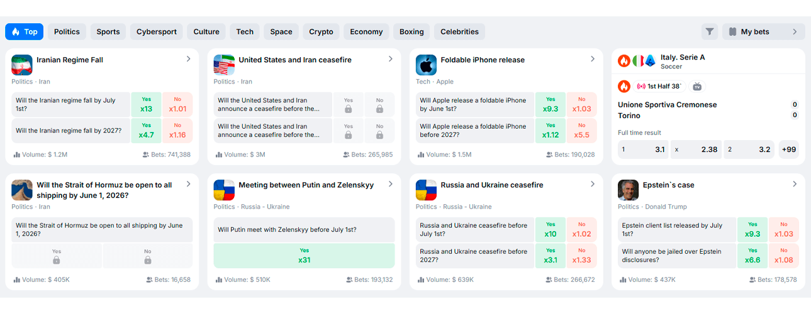Show more markets with +99 button
The width and height of the screenshot is (811, 314).
[x=788, y=149]
